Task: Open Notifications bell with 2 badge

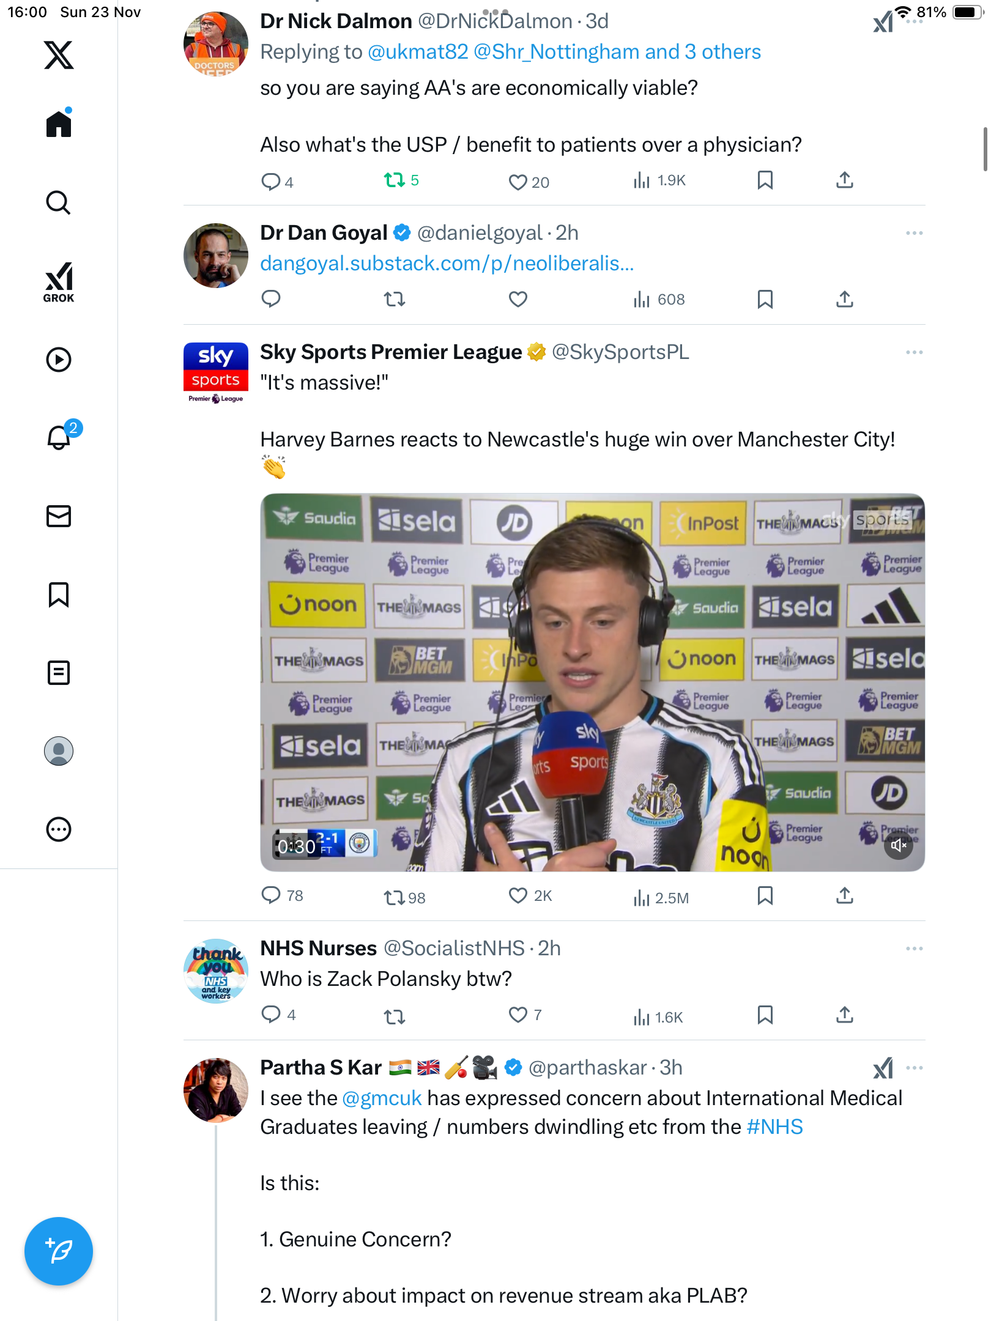Action: (x=59, y=437)
